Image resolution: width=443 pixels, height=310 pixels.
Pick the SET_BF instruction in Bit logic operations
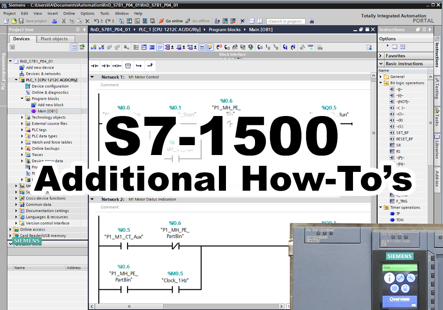(401, 132)
